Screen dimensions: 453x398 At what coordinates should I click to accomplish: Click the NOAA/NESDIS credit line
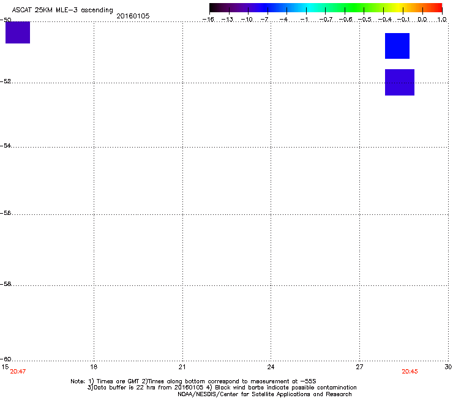[264, 394]
